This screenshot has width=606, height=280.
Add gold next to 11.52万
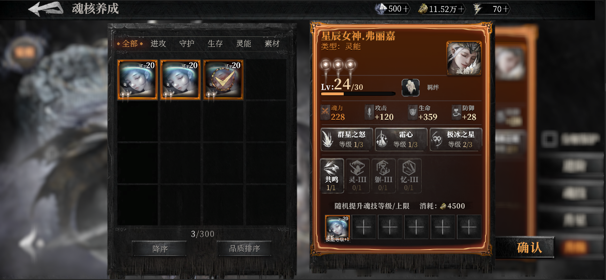coord(461,9)
